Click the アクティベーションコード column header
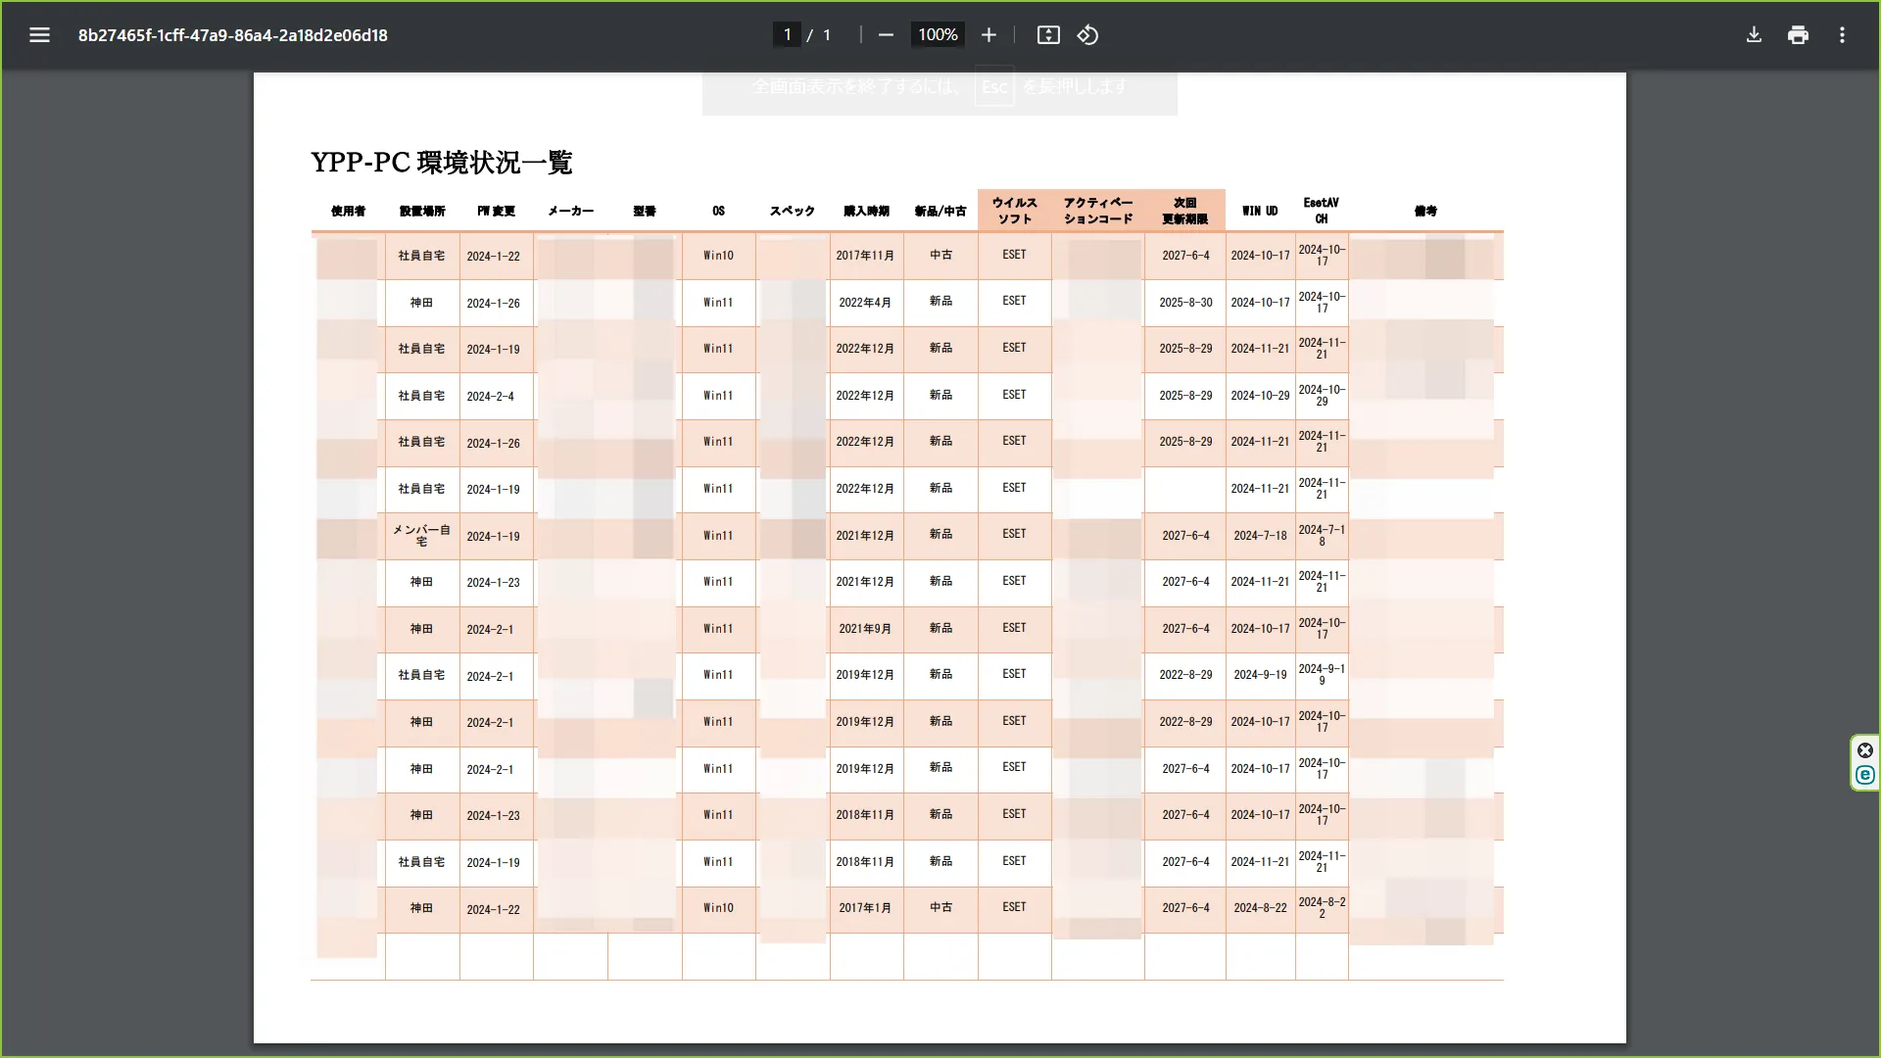 [1097, 211]
